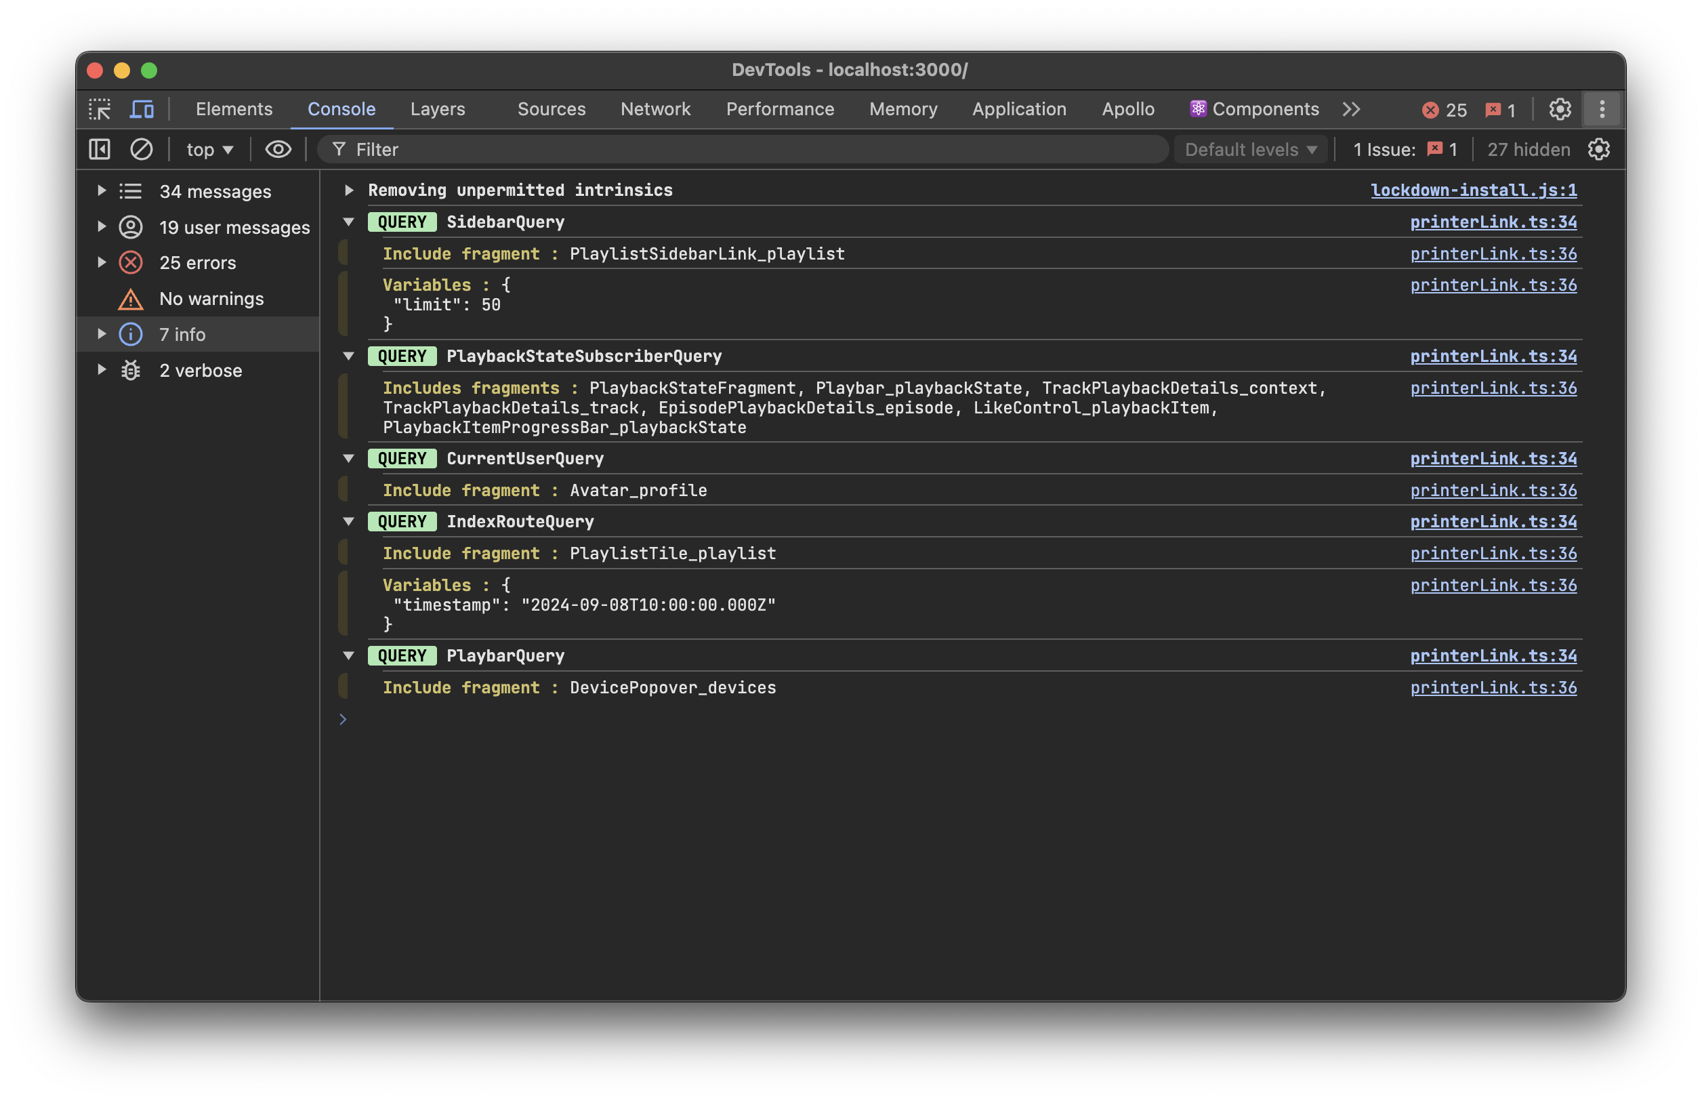Toggle the console sidebar panel
This screenshot has width=1702, height=1102.
[100, 150]
